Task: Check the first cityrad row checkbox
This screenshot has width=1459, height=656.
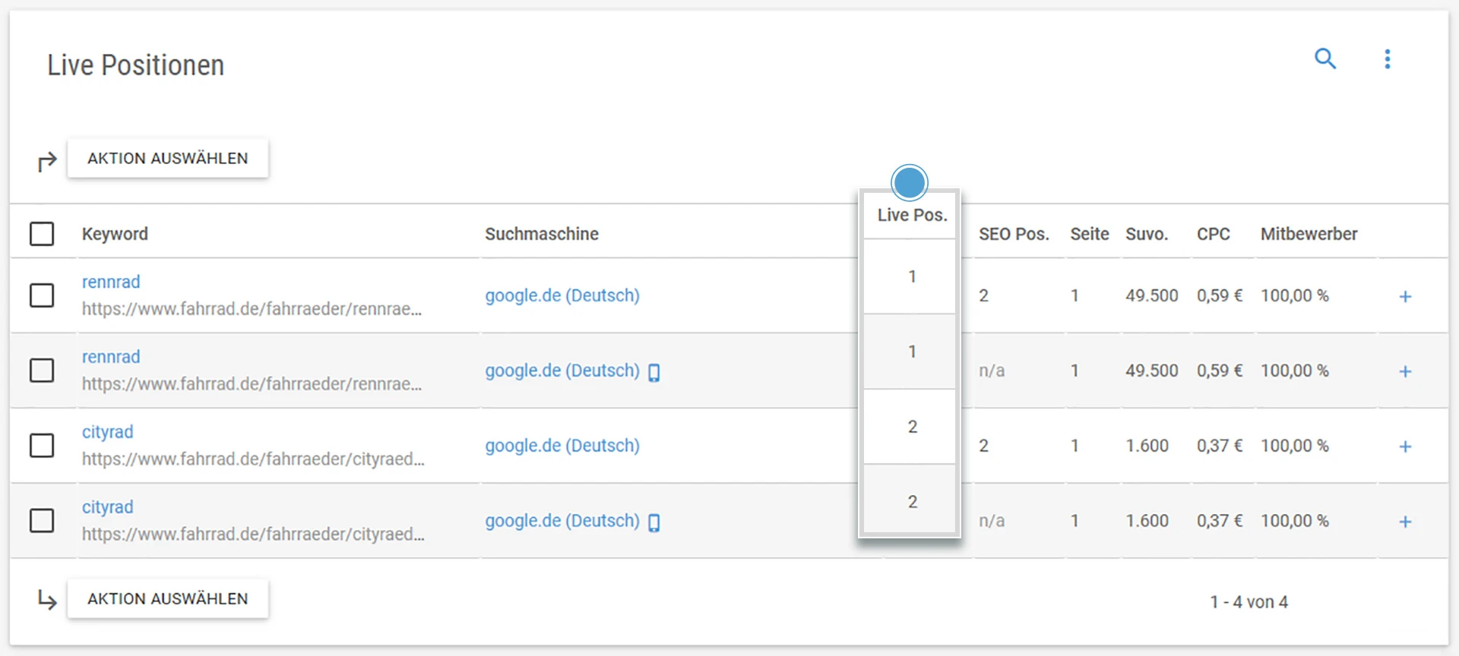Action: click(x=42, y=446)
